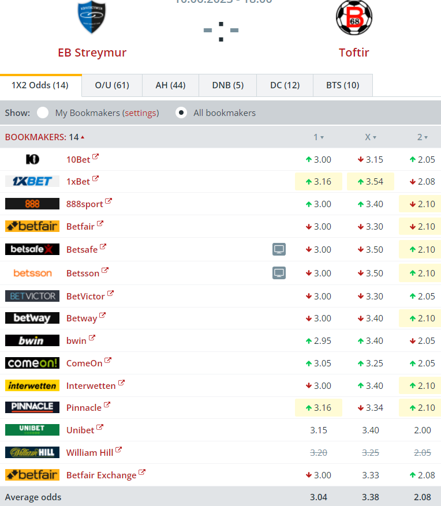
Task: Click the Betfair logo in Betfair row
Action: 32,226
